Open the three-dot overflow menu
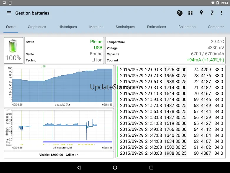 click(221, 13)
